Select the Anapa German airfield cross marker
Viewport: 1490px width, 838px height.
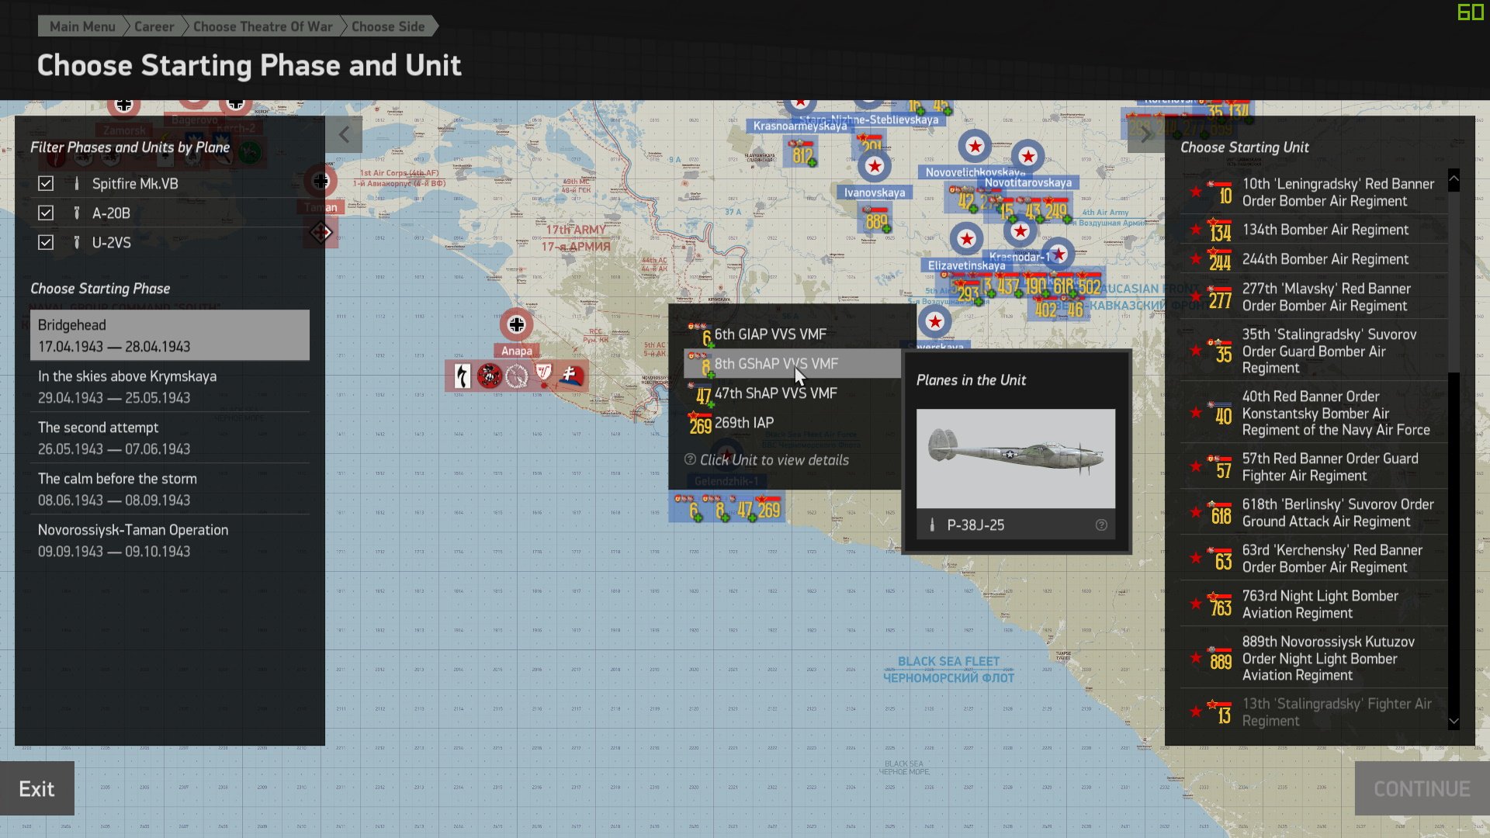click(x=517, y=324)
